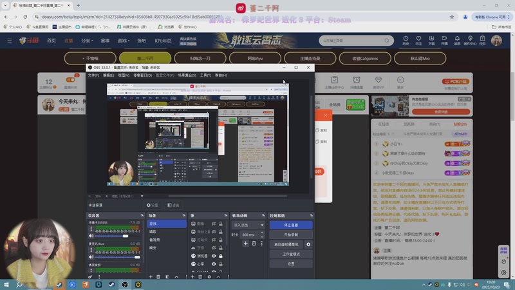This screenshot has height=290, width=515.
Task: Open the 文件(F) menu in OBS
Action: click(93, 75)
